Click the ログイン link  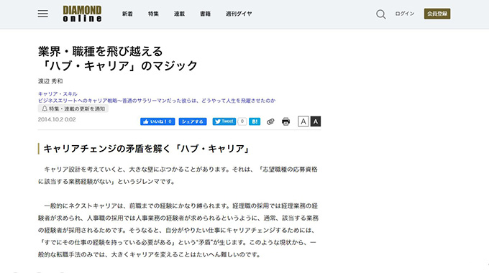[404, 14]
